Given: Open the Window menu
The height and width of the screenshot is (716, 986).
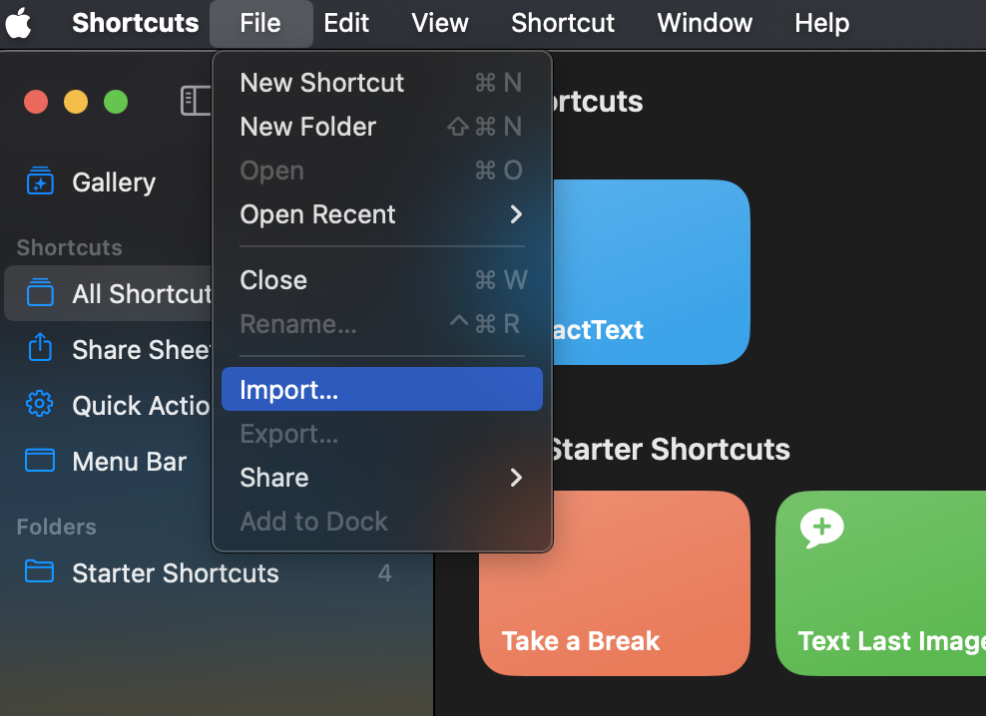Looking at the screenshot, I should pos(705,23).
